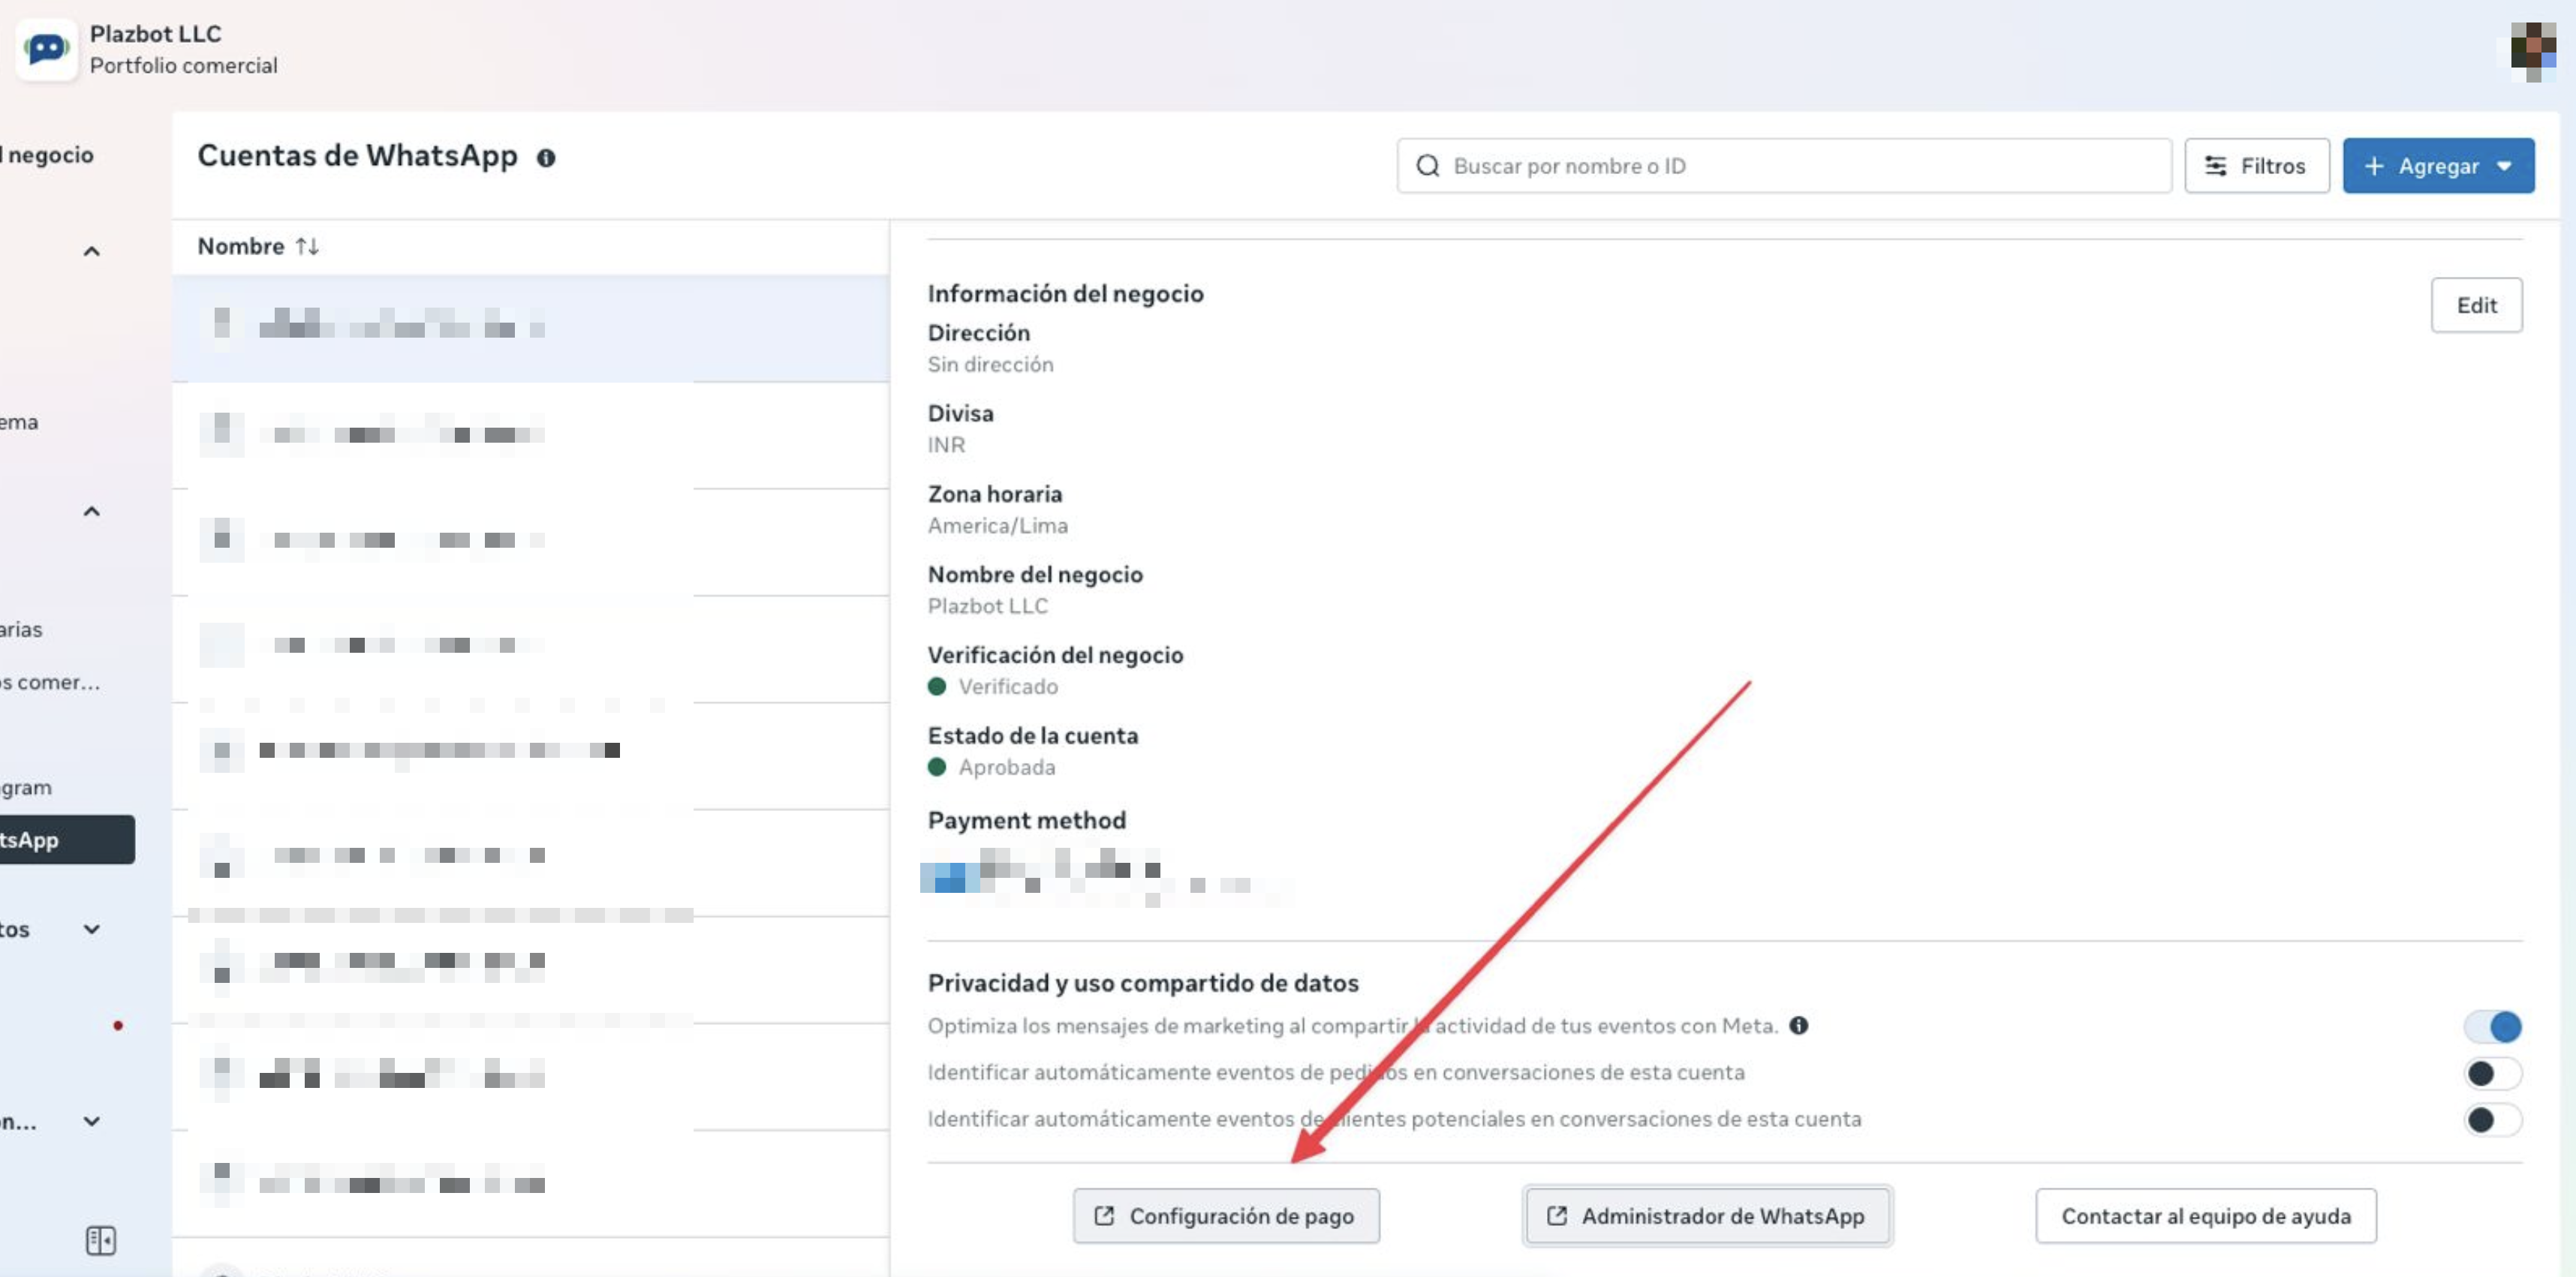Open the Filtros filter button

2256,166
